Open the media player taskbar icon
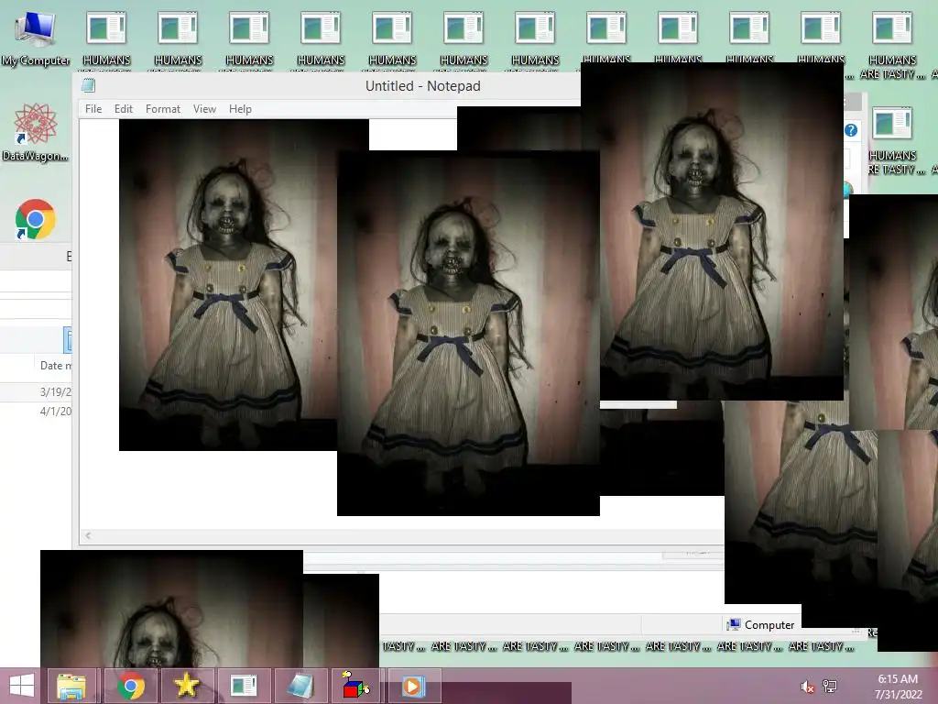This screenshot has width=938, height=704. pos(413,686)
